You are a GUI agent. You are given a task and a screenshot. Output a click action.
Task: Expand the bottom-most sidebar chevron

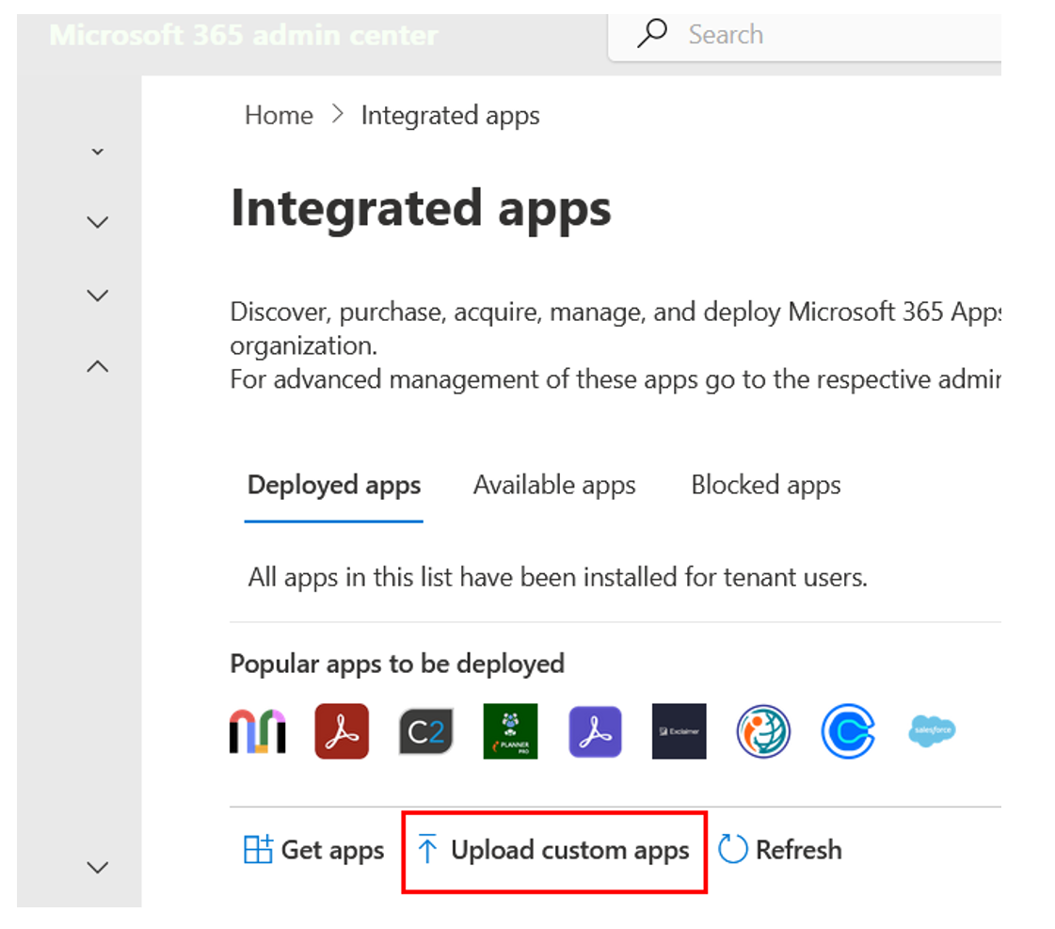pos(98,868)
